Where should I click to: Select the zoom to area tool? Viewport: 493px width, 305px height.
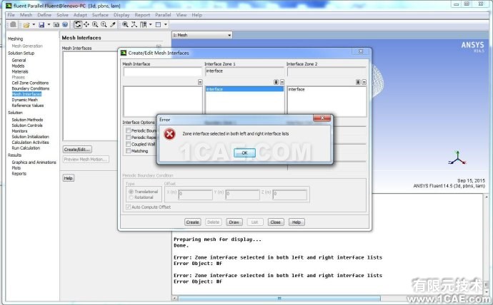[x=104, y=24]
